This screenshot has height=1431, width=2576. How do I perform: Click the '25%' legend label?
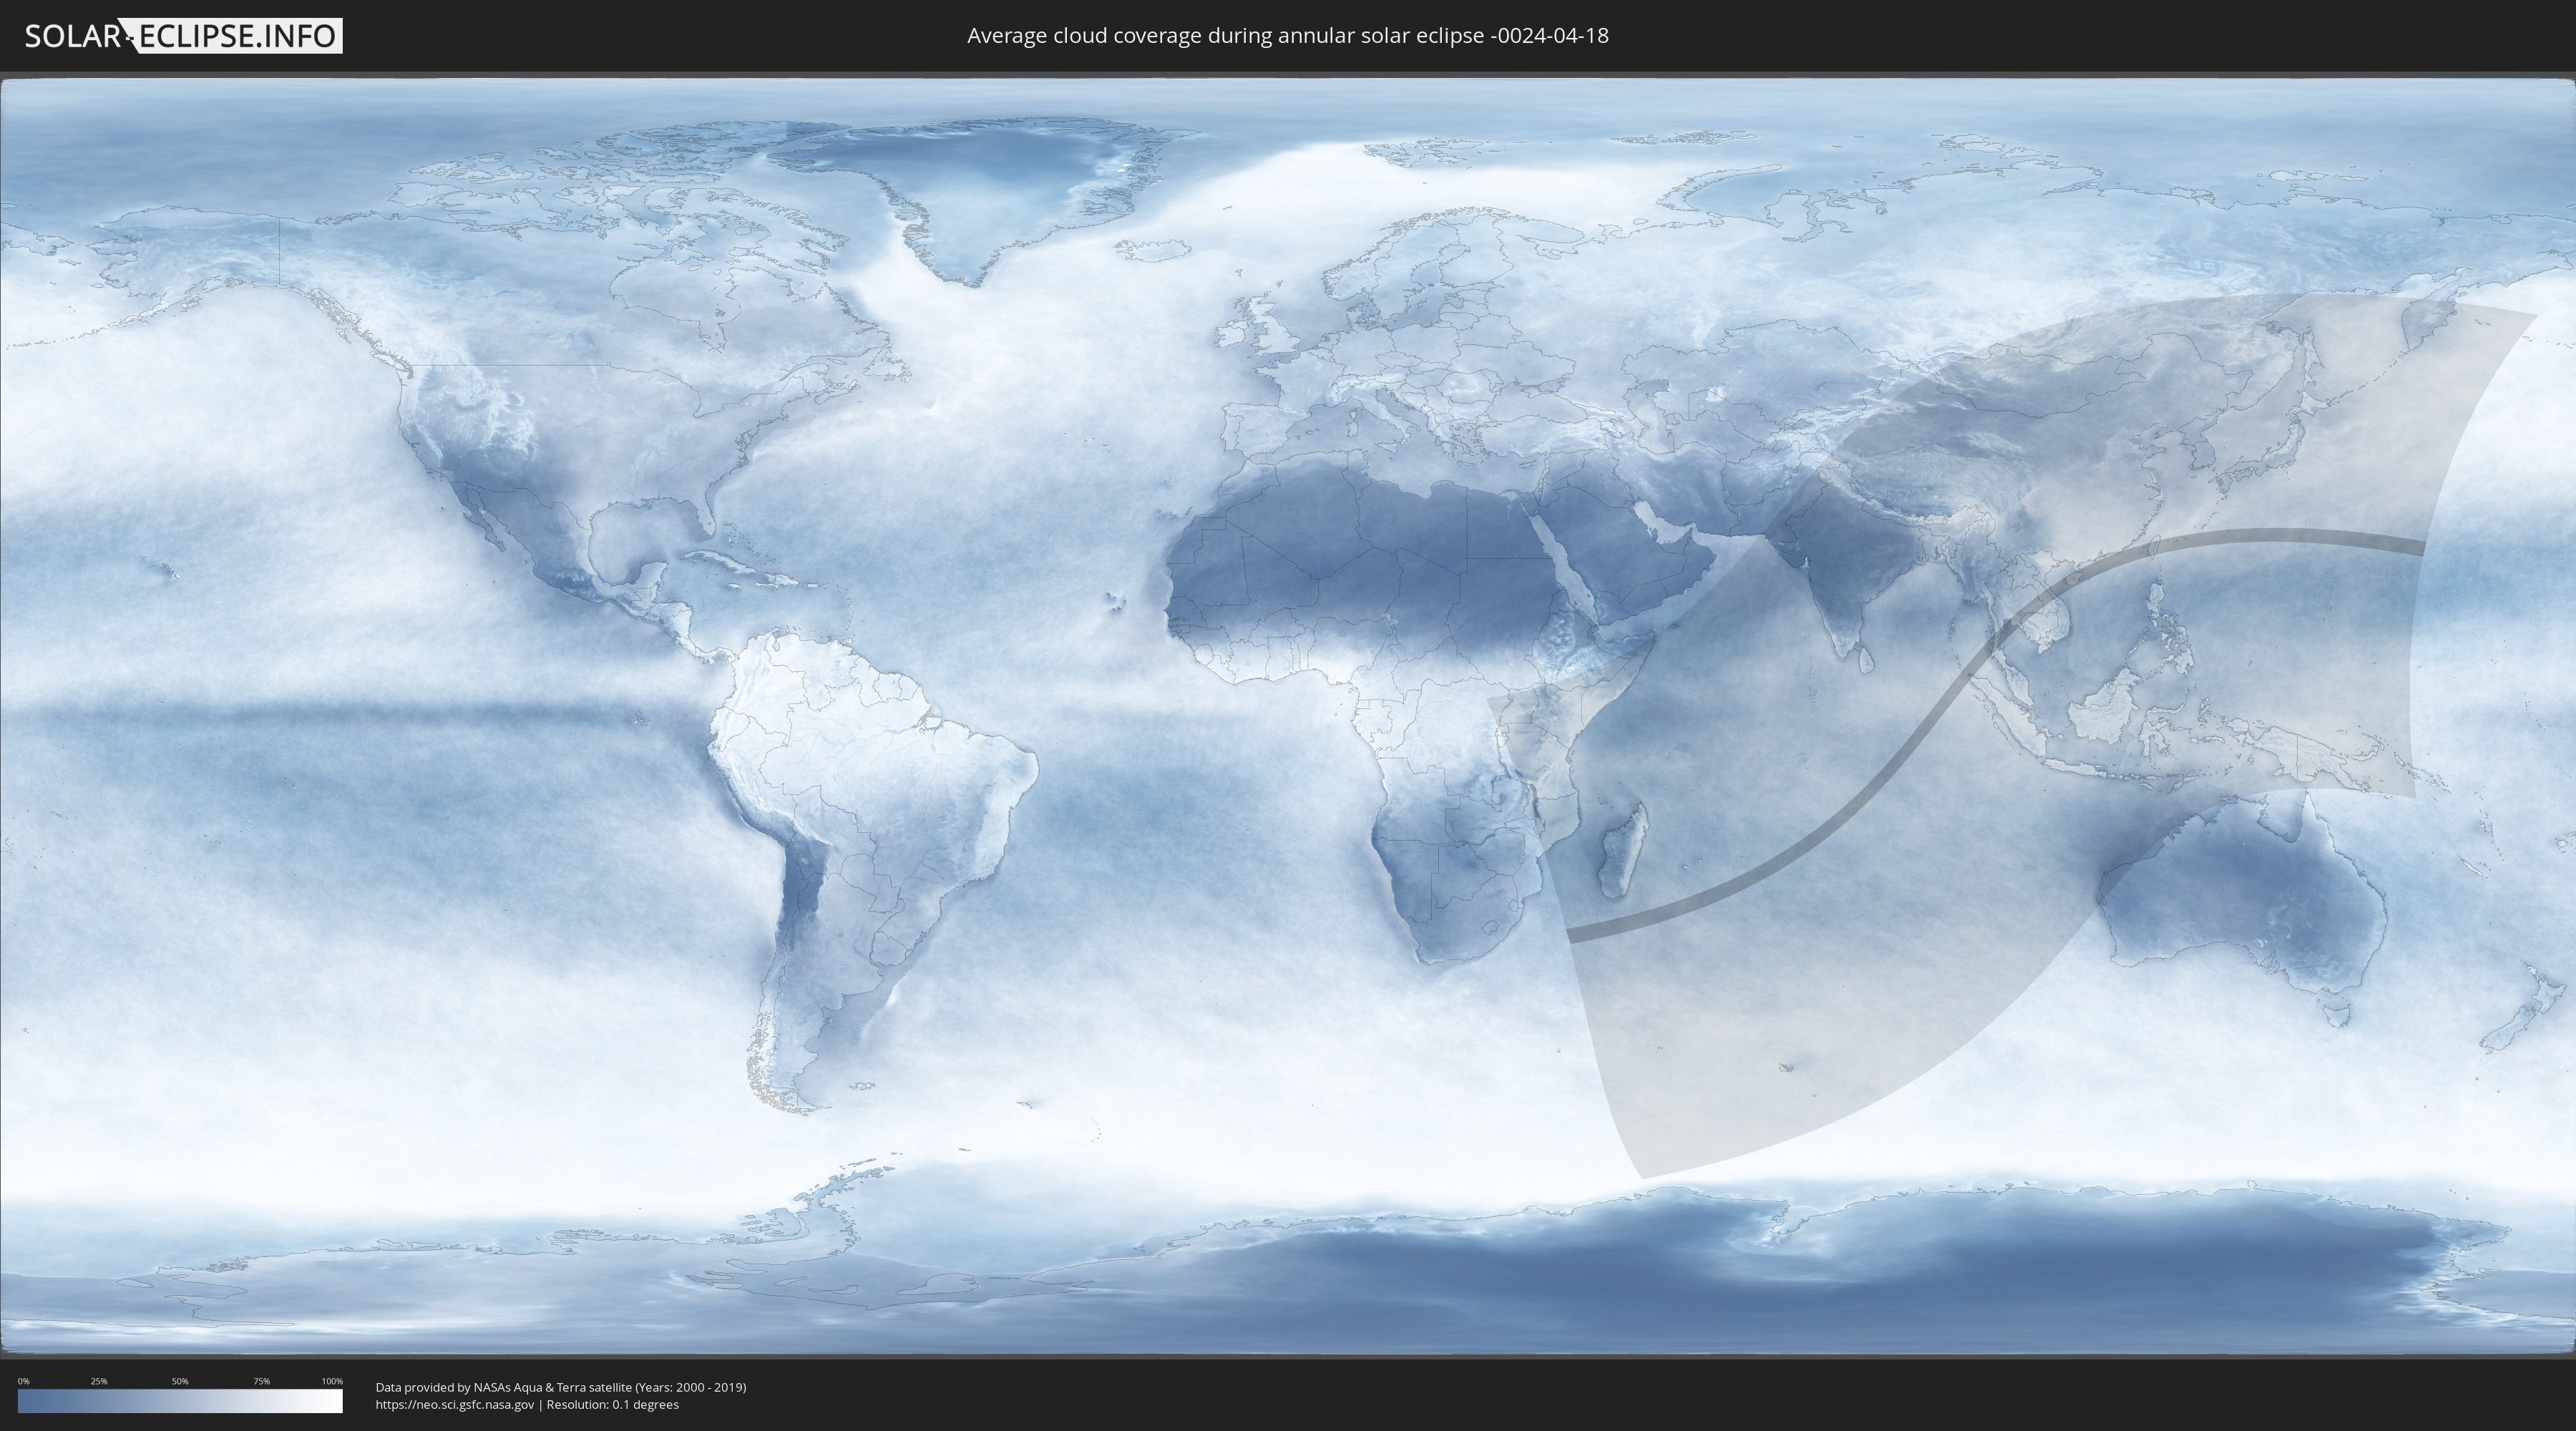click(x=99, y=1381)
